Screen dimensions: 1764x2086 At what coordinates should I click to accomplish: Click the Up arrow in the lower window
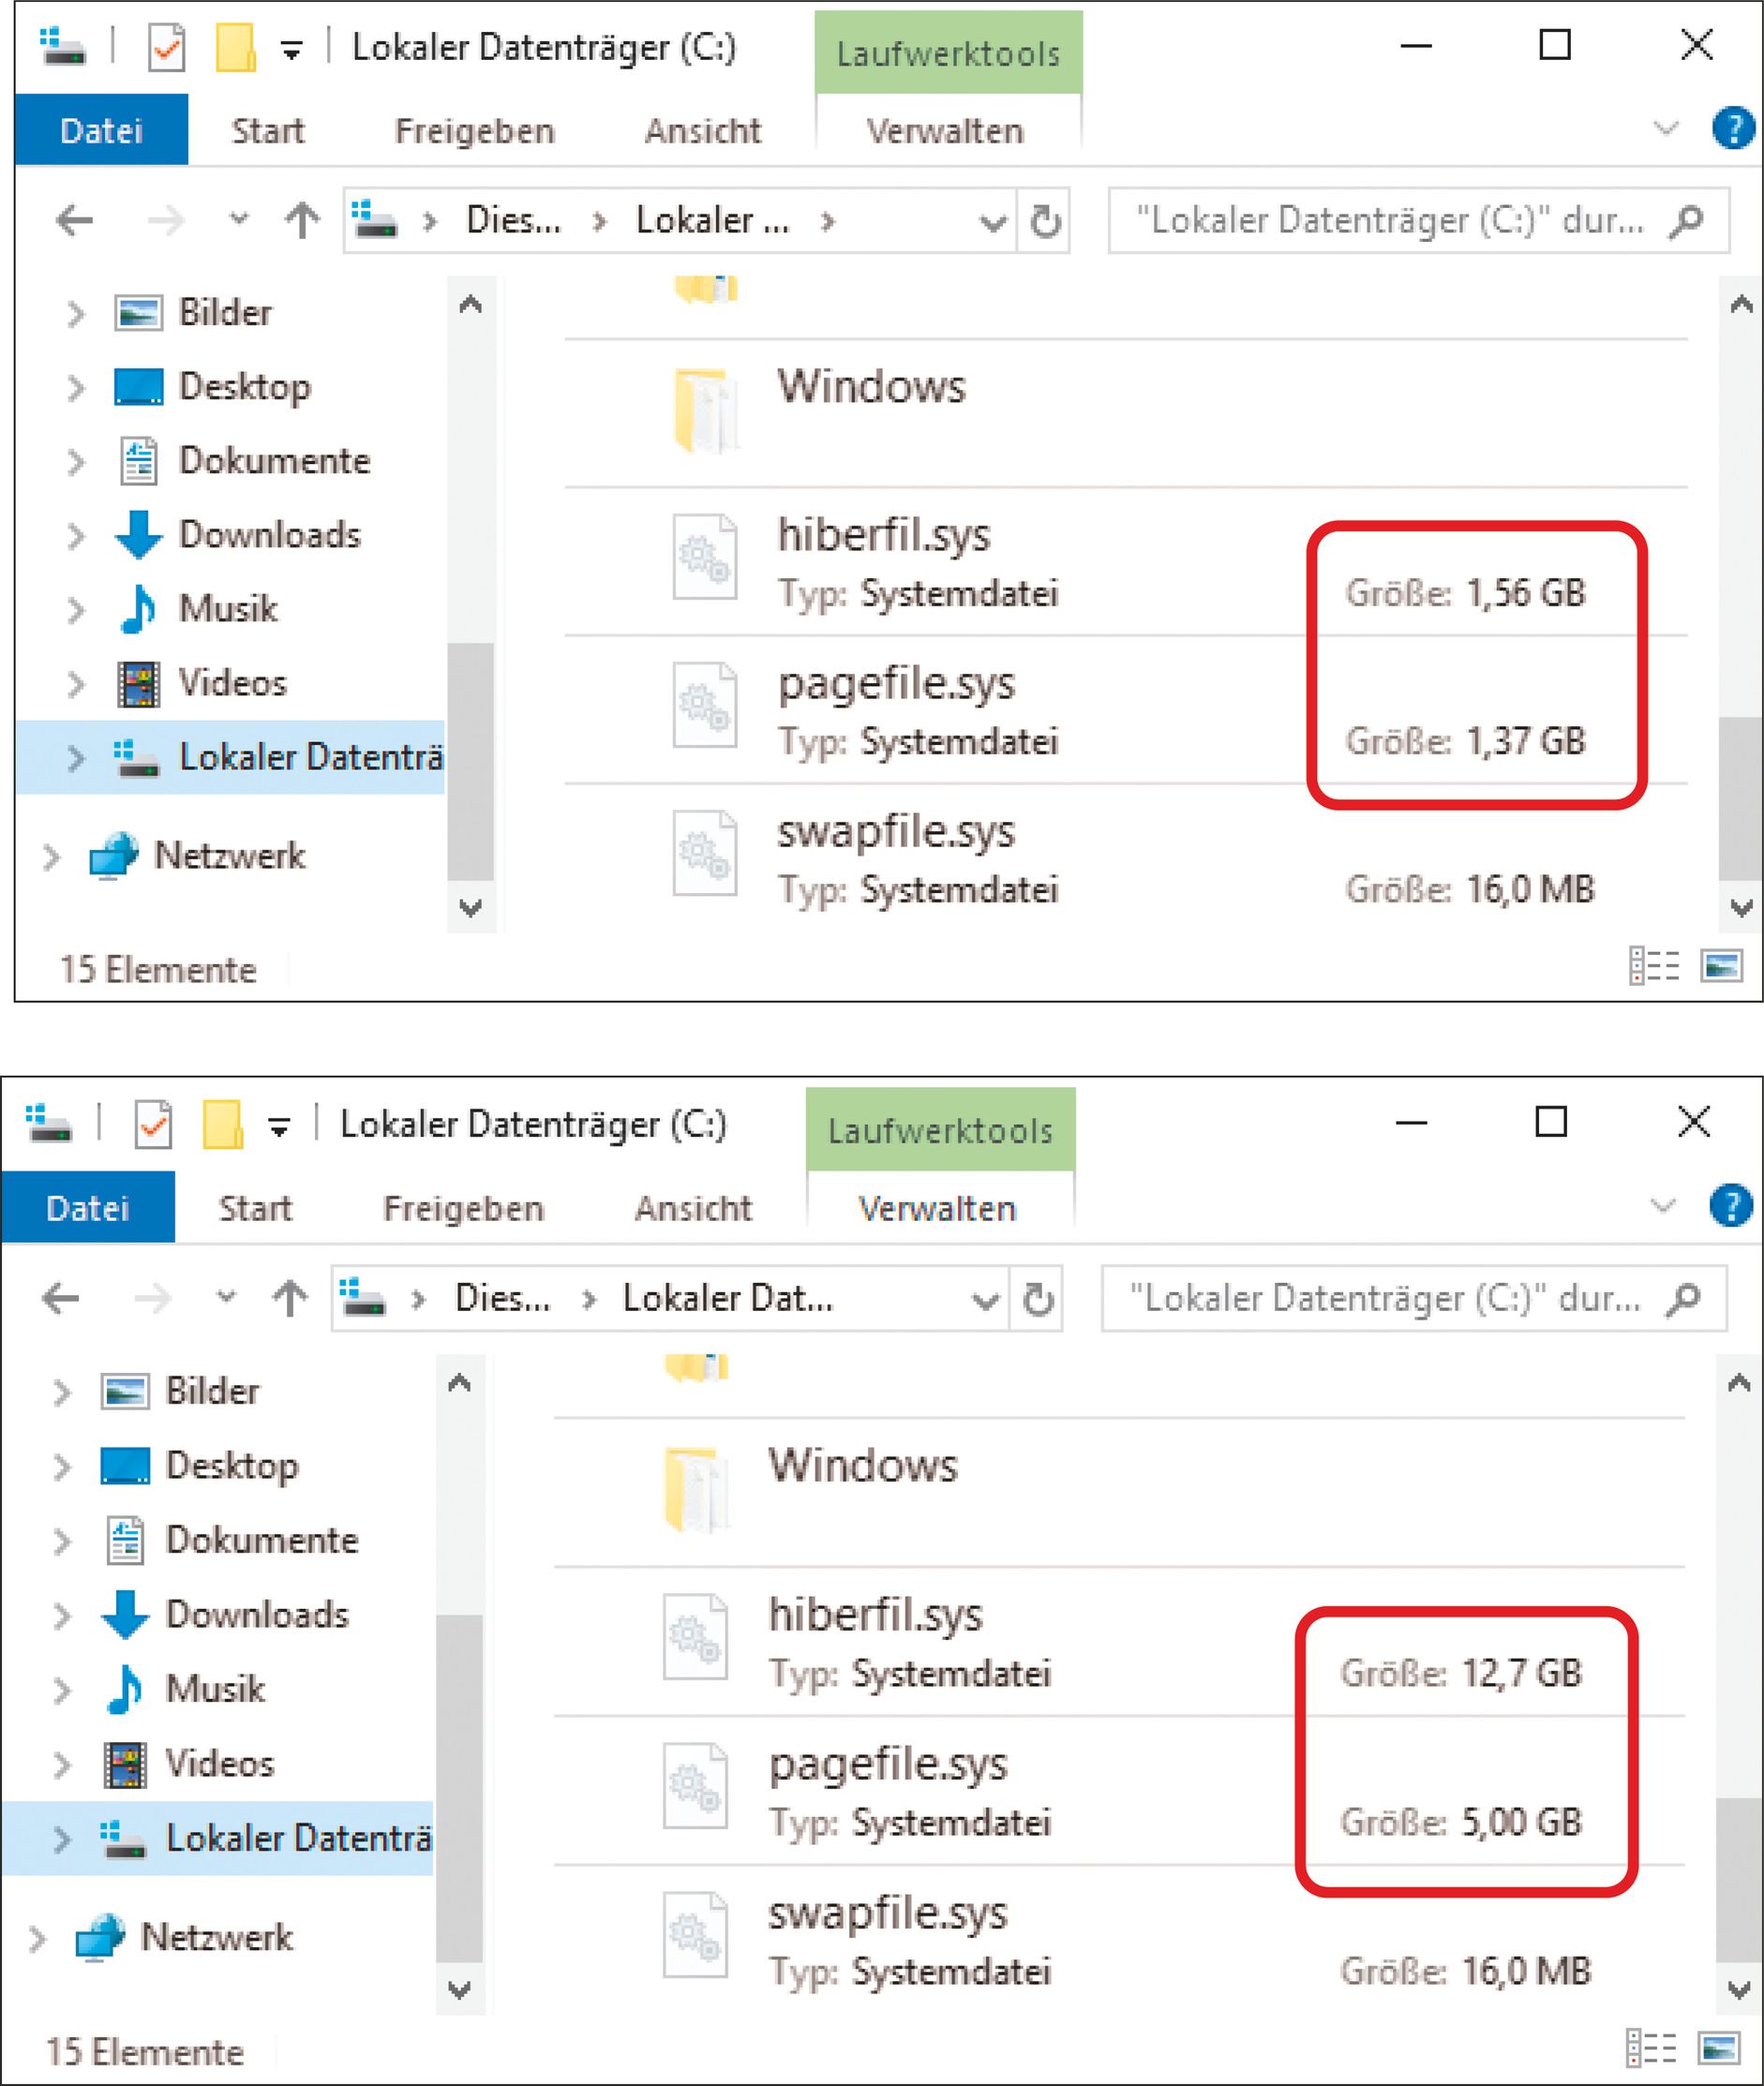(290, 1299)
